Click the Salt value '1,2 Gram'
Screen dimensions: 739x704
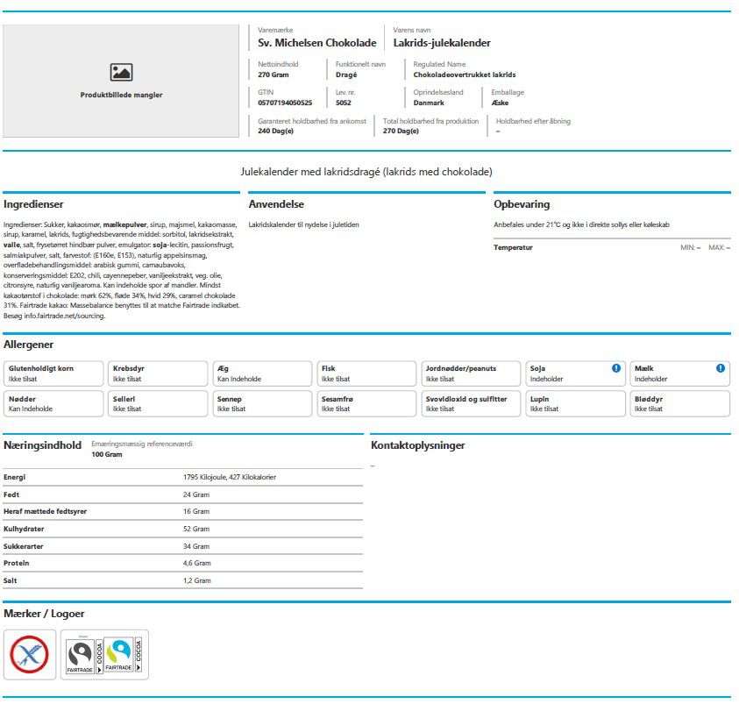click(197, 581)
